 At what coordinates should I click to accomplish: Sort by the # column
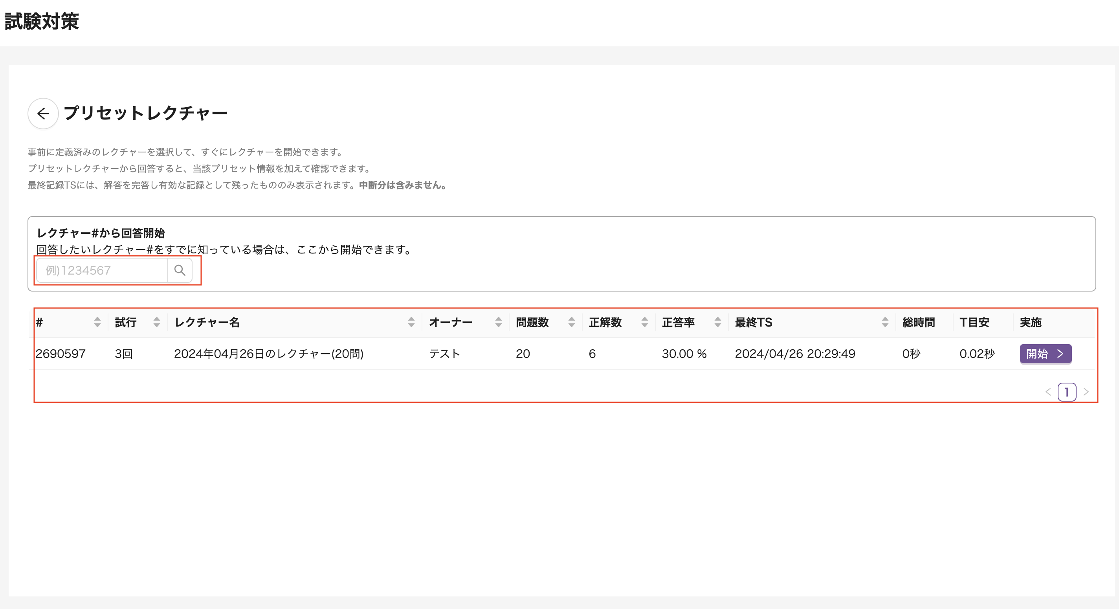tap(97, 322)
